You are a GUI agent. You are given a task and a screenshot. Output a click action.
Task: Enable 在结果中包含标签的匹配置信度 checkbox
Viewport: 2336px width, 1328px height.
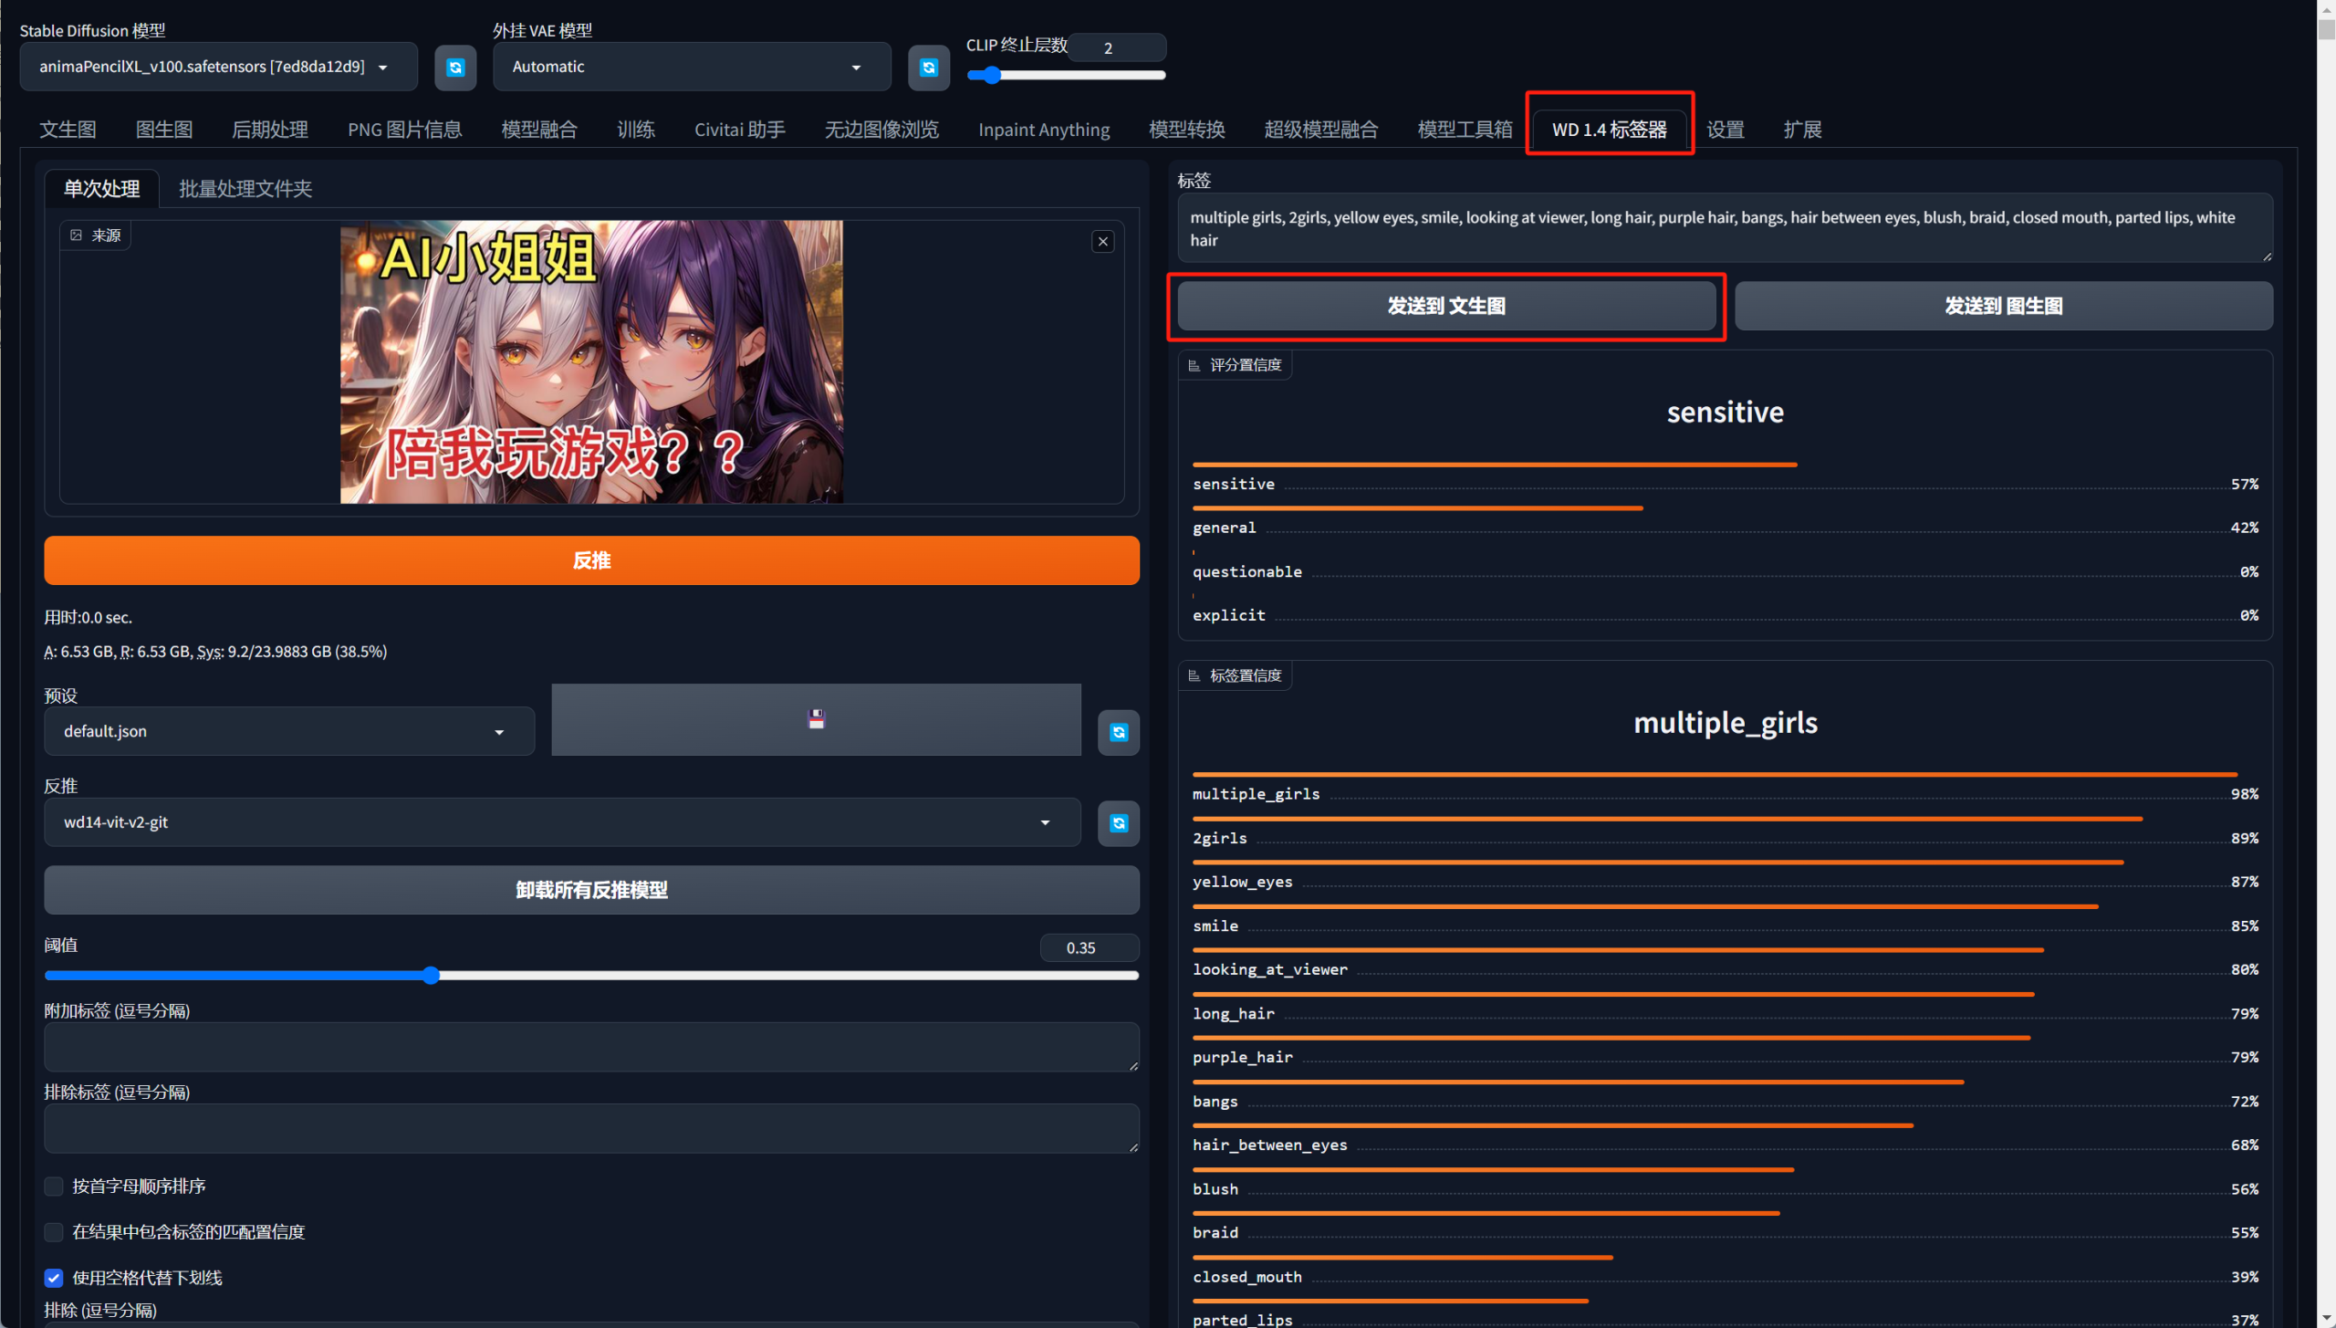point(54,1231)
